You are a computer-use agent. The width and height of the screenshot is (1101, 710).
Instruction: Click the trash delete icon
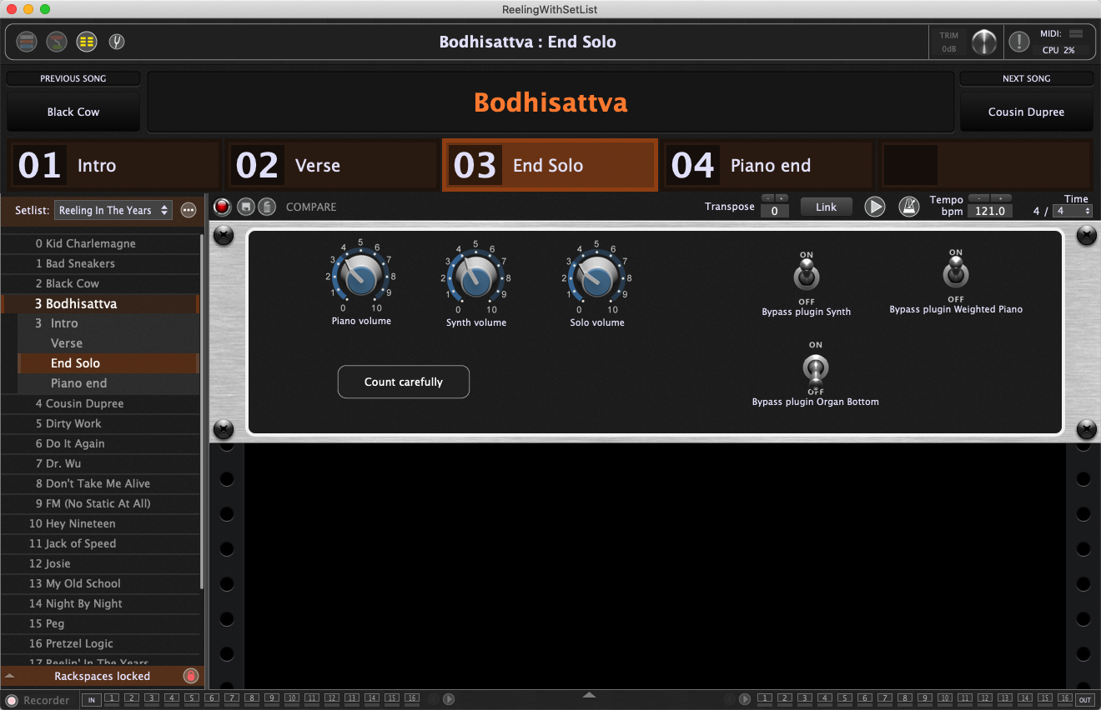(266, 207)
